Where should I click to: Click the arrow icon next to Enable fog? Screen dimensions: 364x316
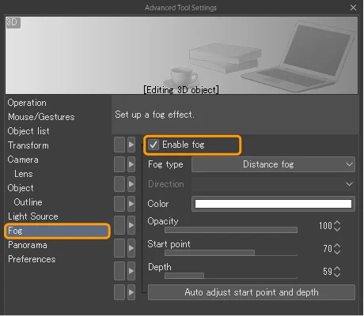[x=131, y=145]
